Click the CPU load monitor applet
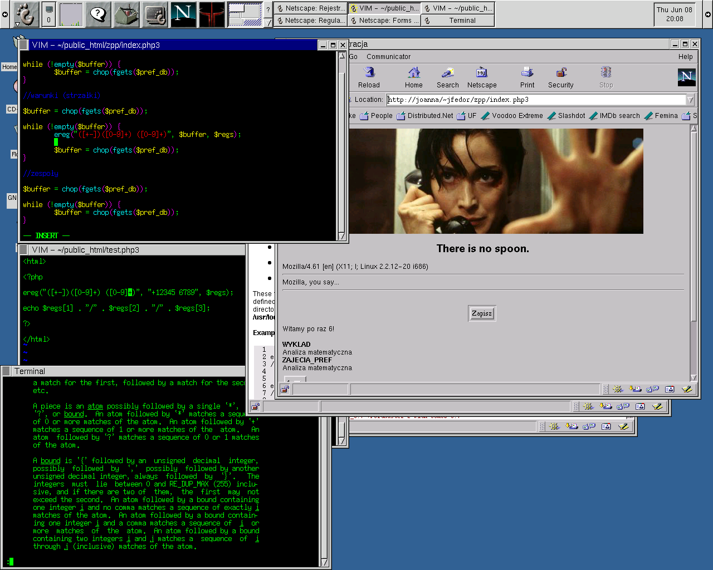Image resolution: width=713 pixels, height=570 pixels. point(71,14)
